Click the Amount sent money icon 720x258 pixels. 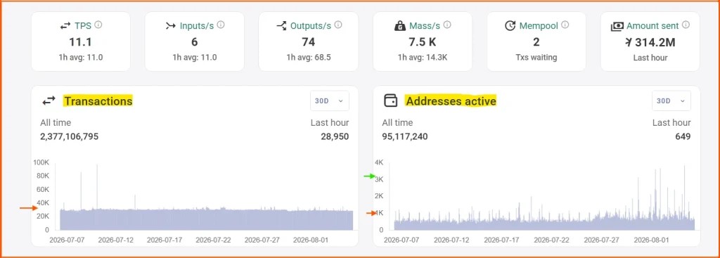coord(617,27)
